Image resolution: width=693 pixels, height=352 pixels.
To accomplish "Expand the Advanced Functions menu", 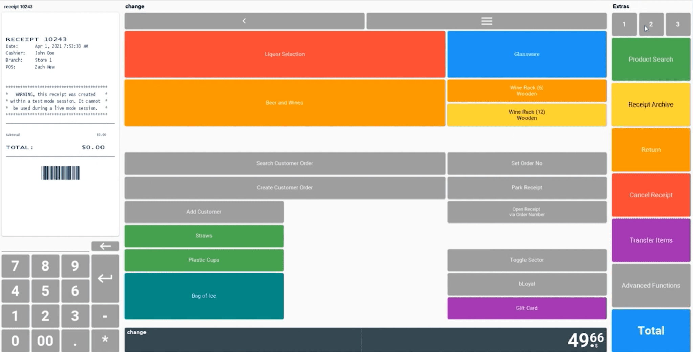I will click(x=650, y=285).
